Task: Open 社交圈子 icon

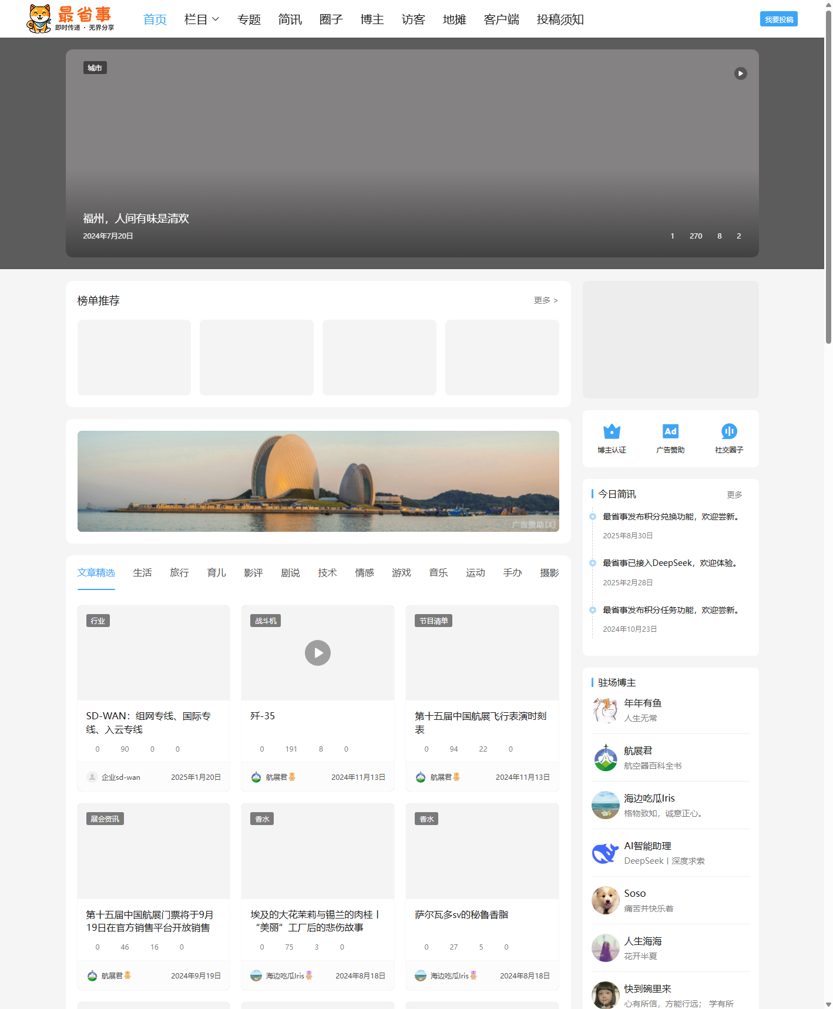Action: (729, 432)
